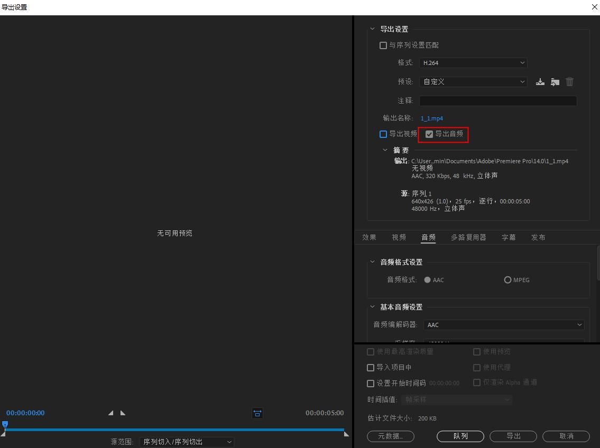Uncheck the 导出音频 checkbox
This screenshot has width=600, height=448.
point(429,134)
